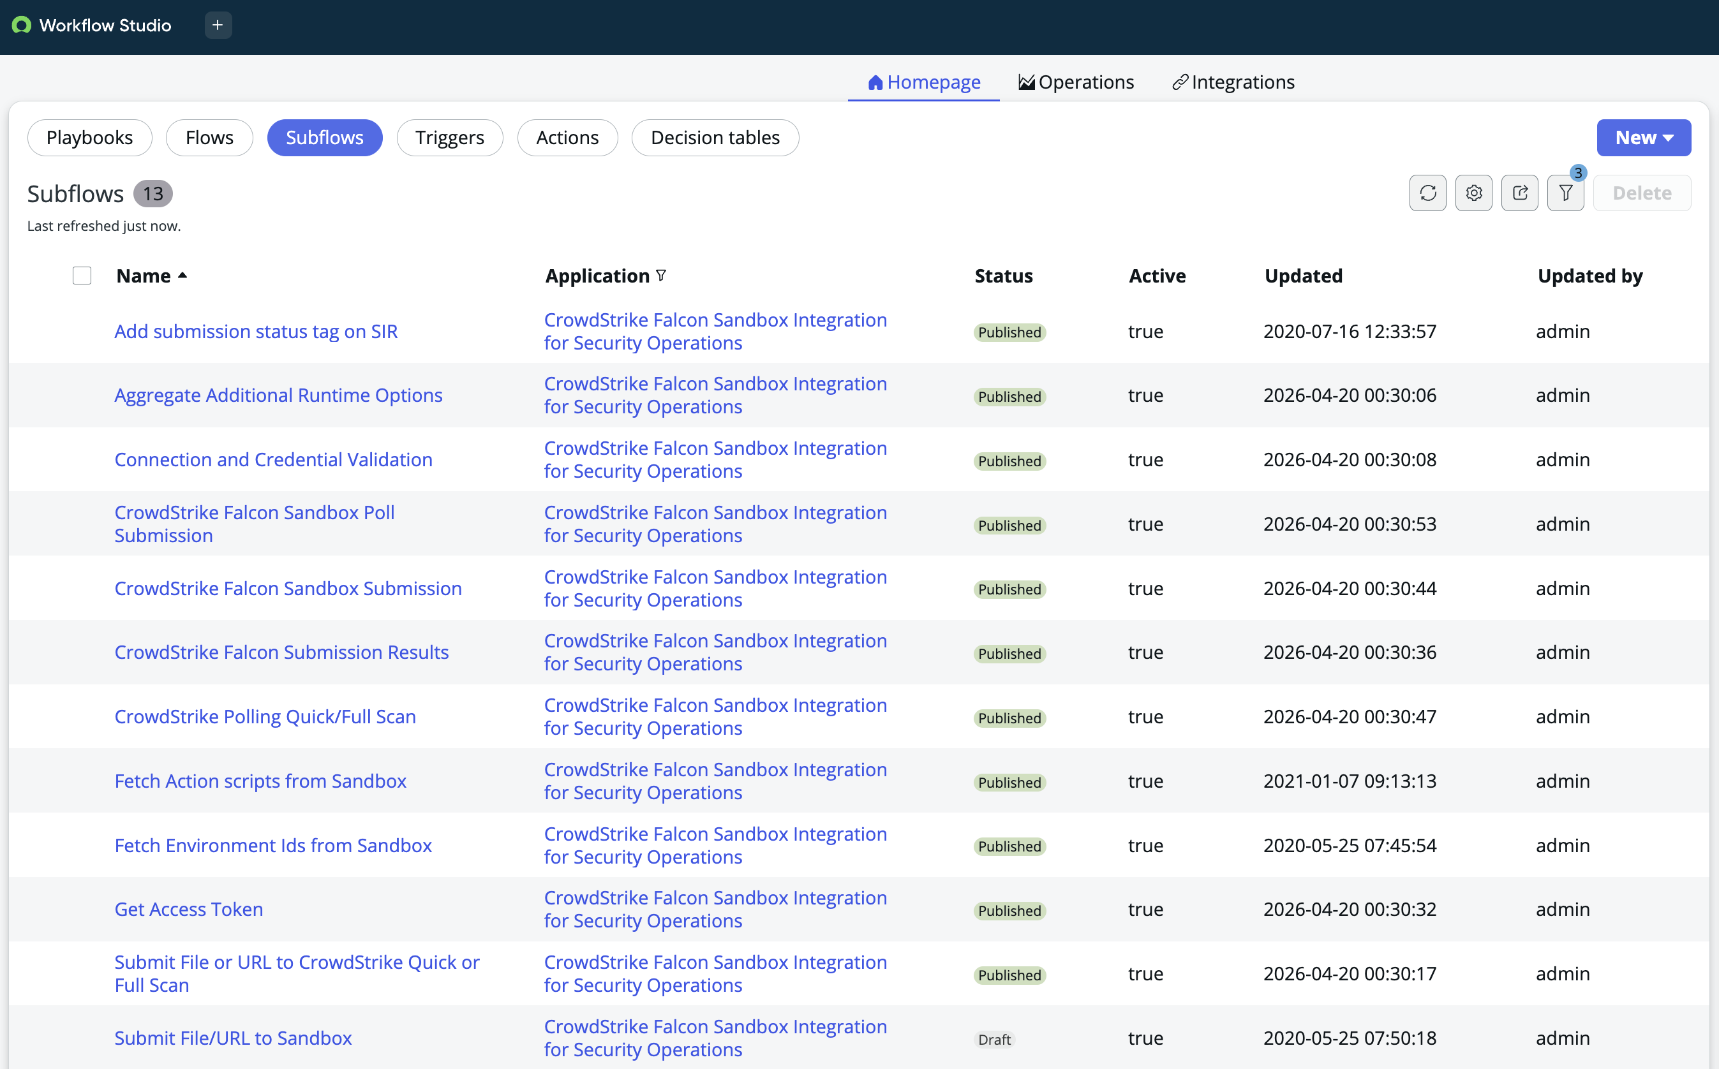Open Aggregate Additional Runtime Options subflow
1719x1069 pixels.
tap(279, 395)
